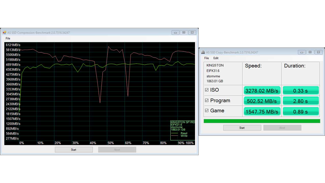Click Program duration value 2.80 s

[301, 101]
